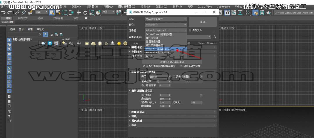Open the image sampler Type dropdown
The height and width of the screenshot is (138, 314).
pos(160,77)
